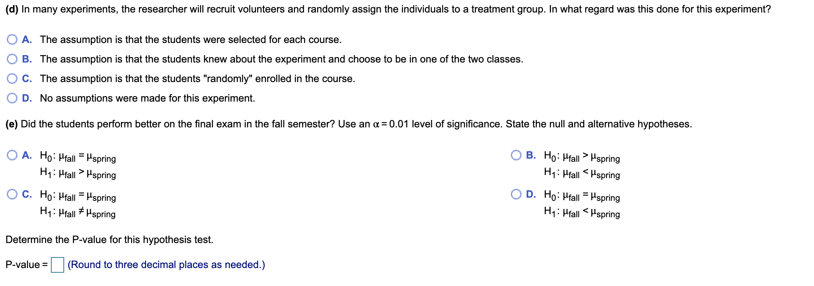
Task: Click the 'Determine the P-value' instruction text
Action: (x=110, y=240)
